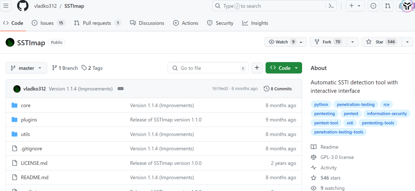
Task: Open the master branch dropdown
Action: click(27, 68)
